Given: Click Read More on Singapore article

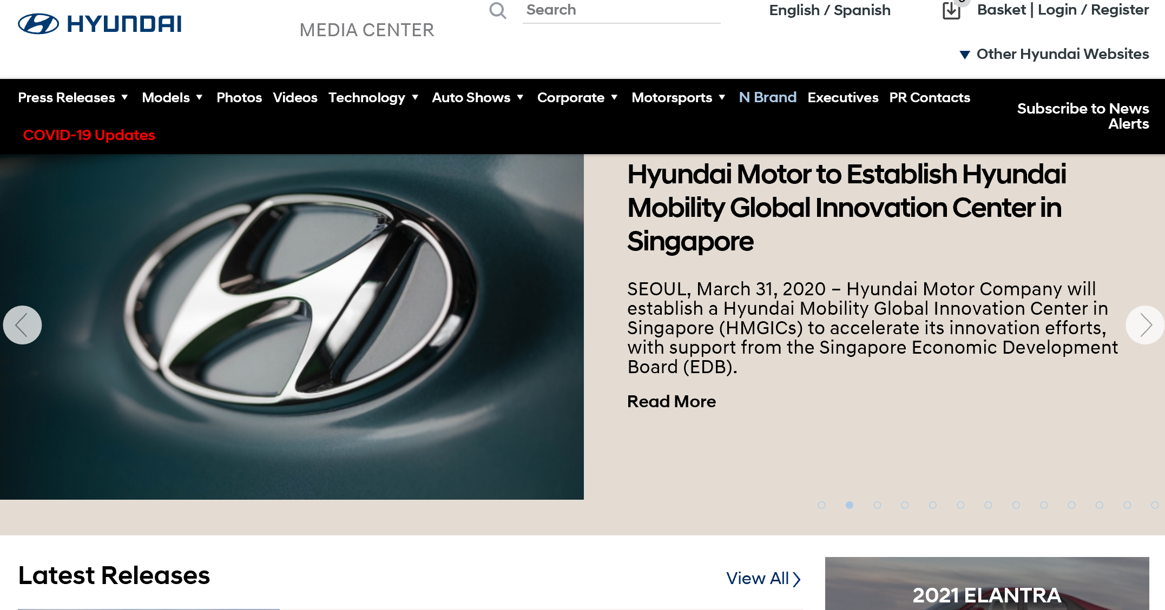Looking at the screenshot, I should pos(671,401).
